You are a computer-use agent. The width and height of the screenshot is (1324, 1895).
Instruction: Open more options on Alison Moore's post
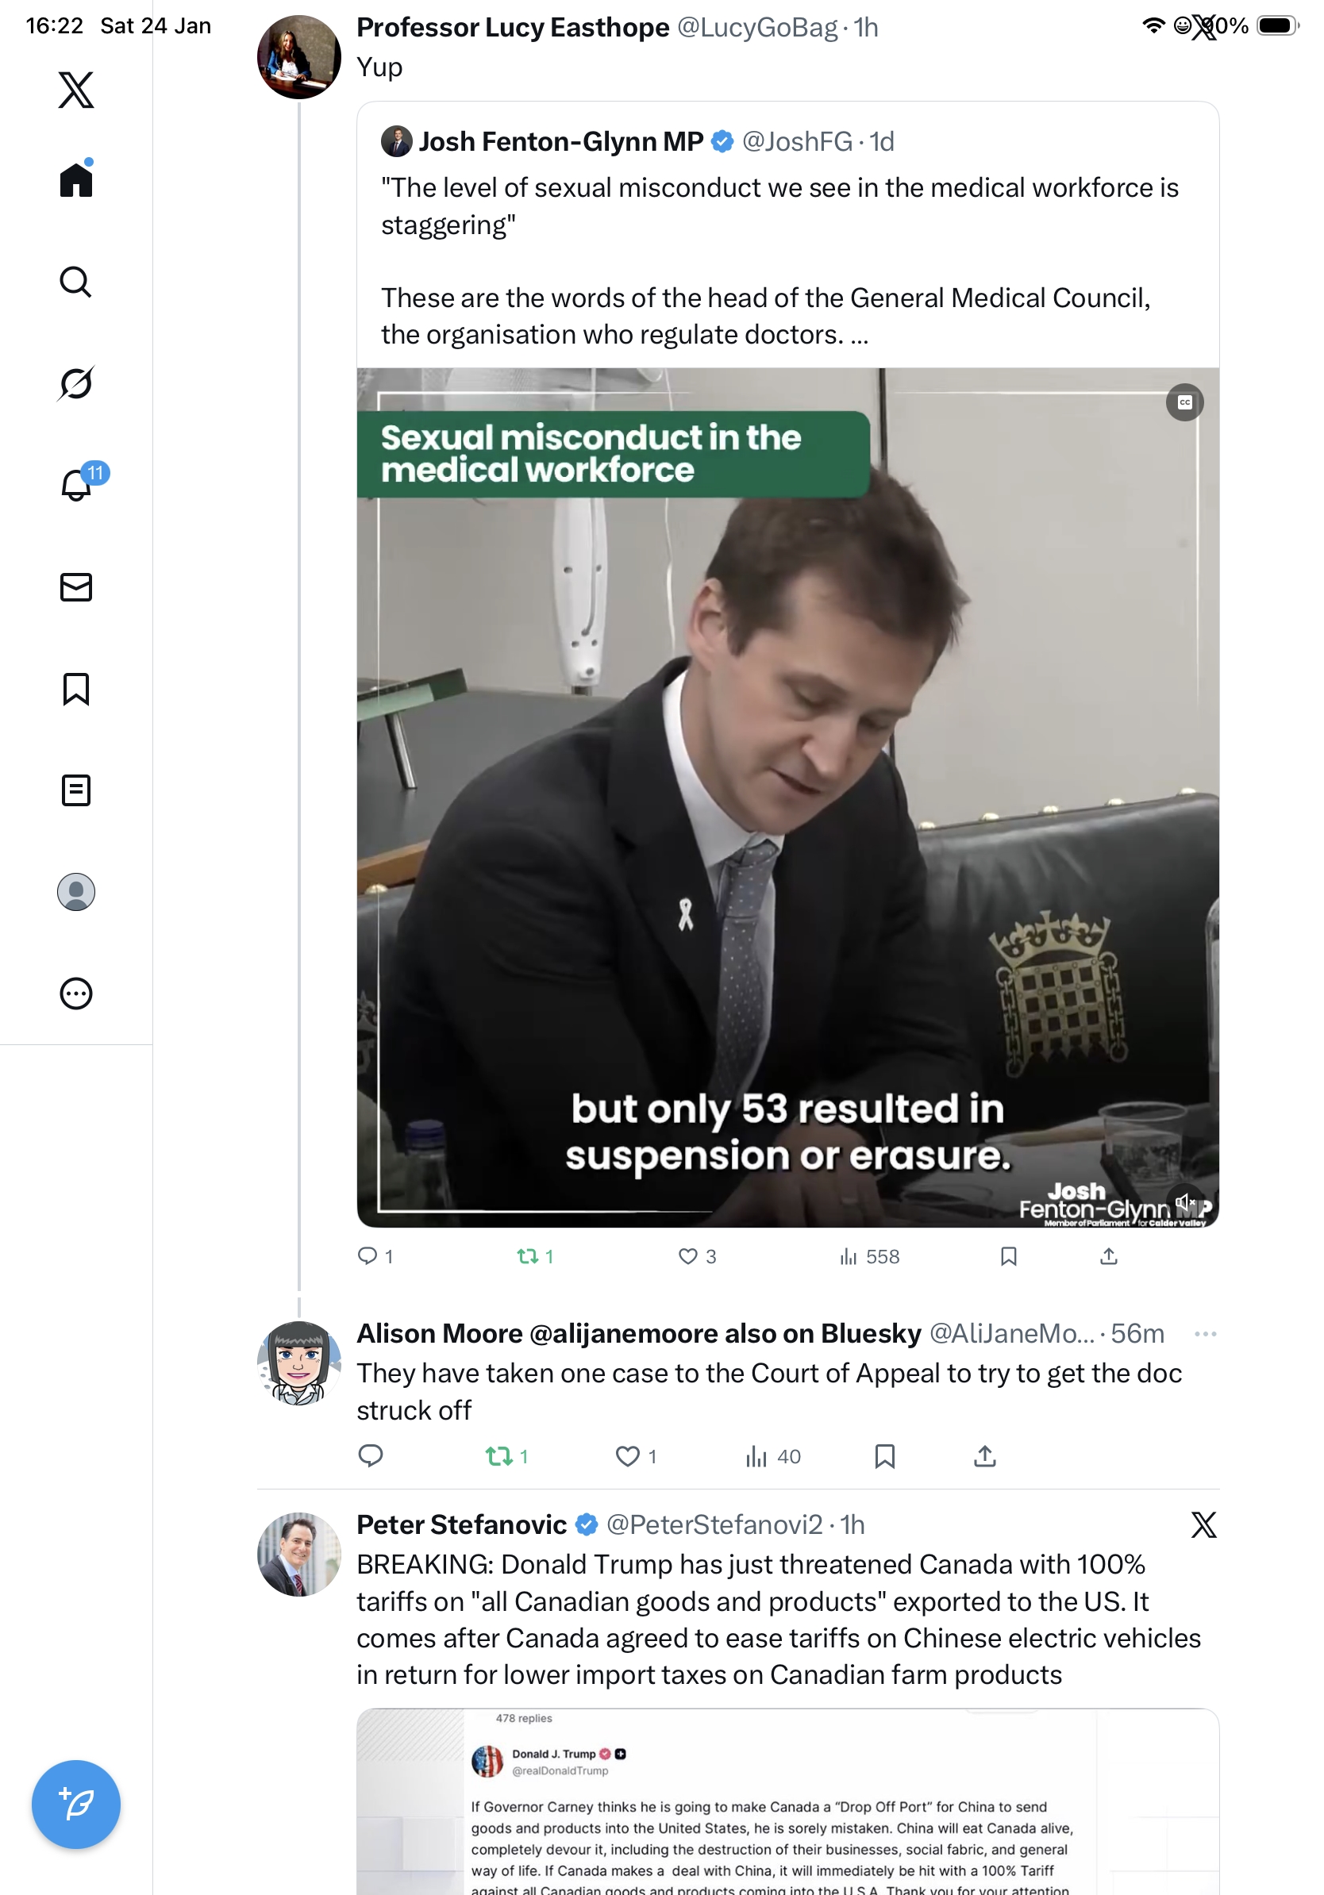coord(1205,1334)
